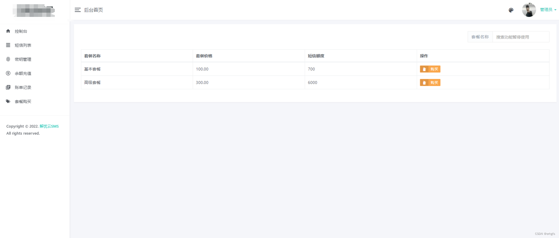The image size is (559, 238).
Task: Click the 后台首页 header title
Action: (x=94, y=10)
